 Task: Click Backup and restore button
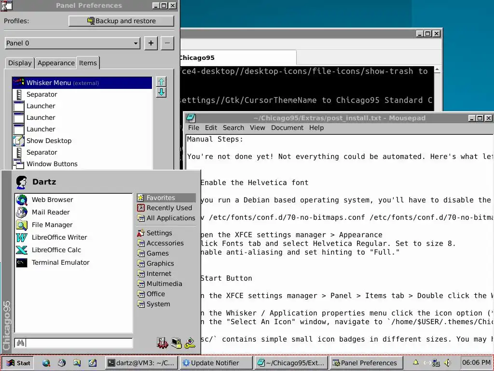[121, 21]
